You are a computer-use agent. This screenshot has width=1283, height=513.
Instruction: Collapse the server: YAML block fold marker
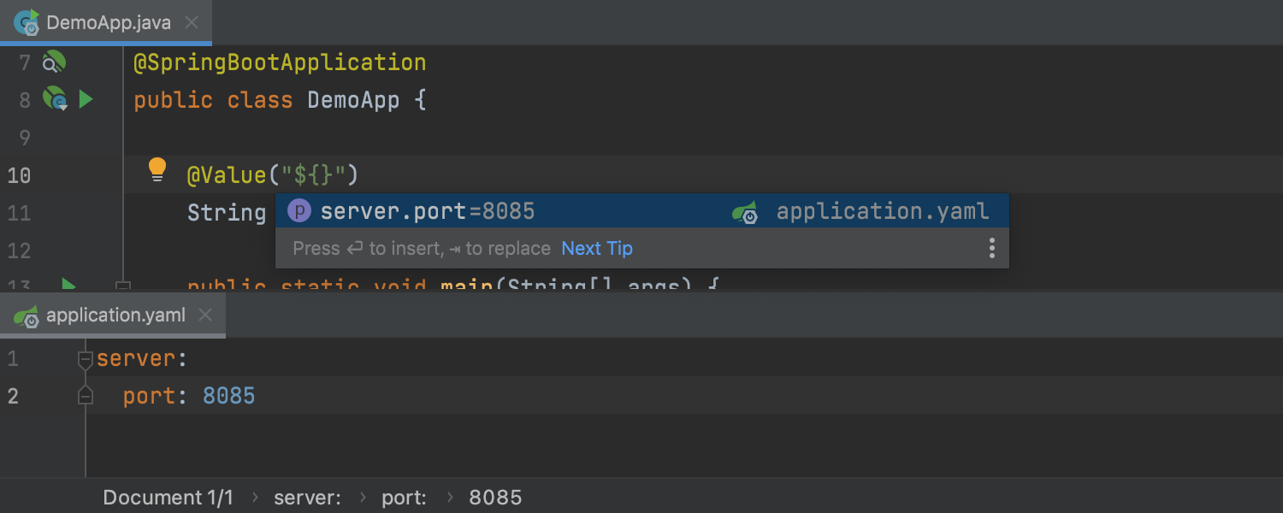pyautogui.click(x=85, y=360)
